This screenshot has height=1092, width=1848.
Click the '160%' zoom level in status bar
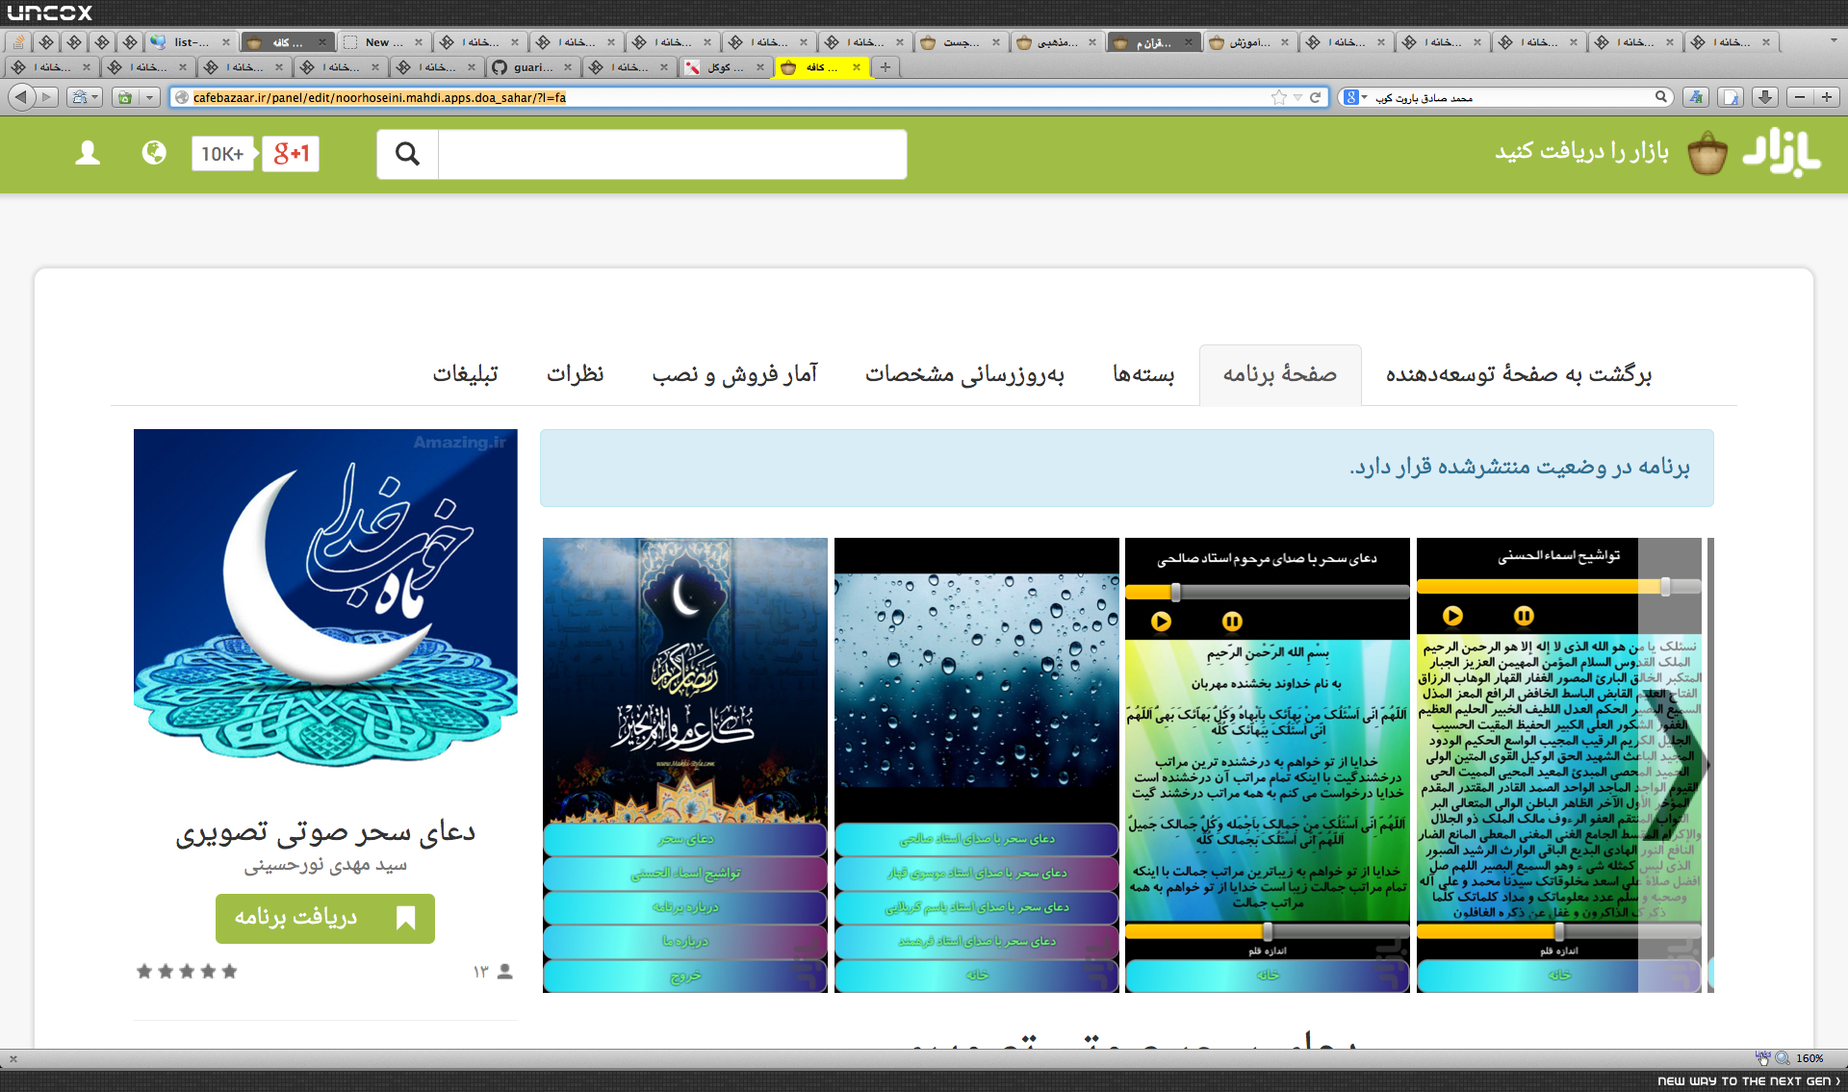pyautogui.click(x=1809, y=1058)
